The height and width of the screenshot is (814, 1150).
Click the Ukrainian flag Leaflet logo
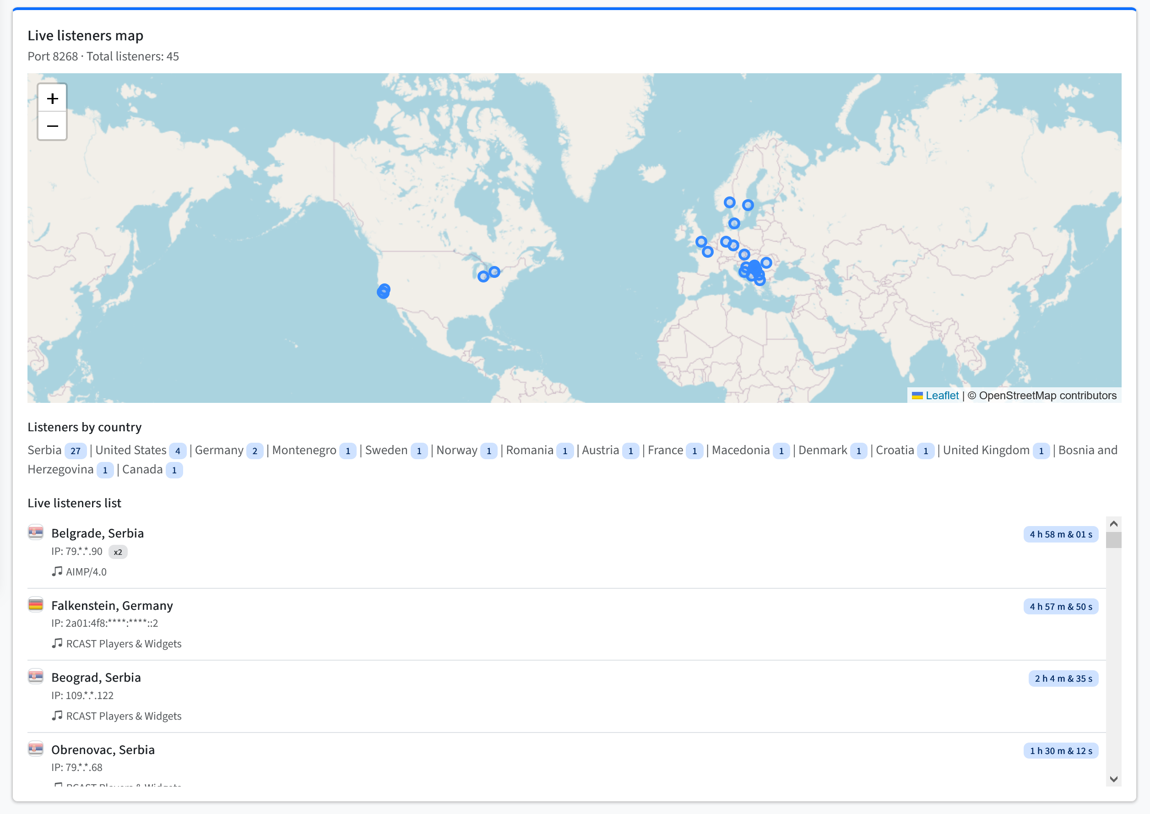point(917,396)
